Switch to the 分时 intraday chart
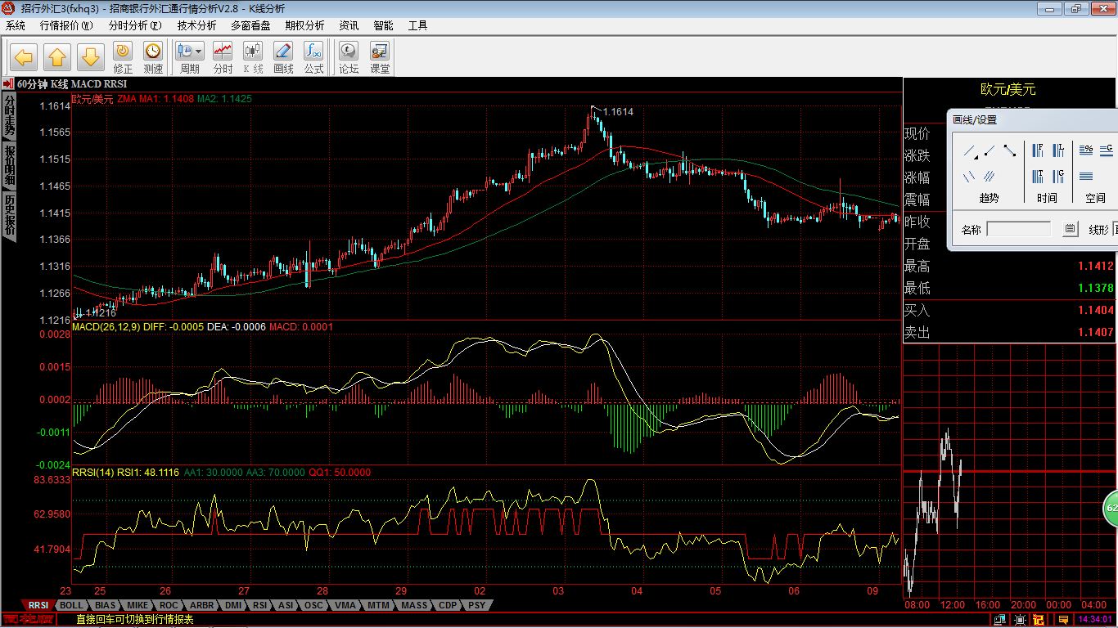 (223, 58)
